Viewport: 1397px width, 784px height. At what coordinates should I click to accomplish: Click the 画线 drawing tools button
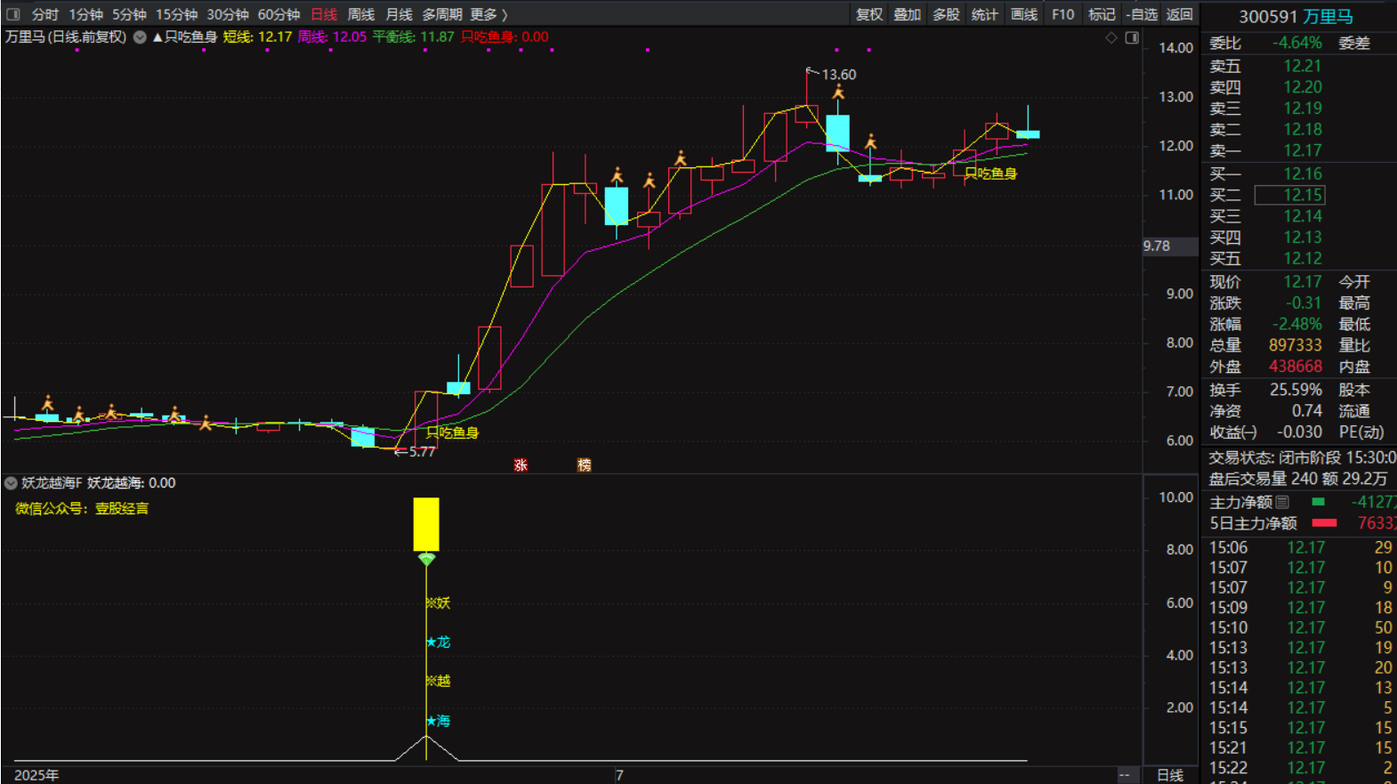[1023, 14]
